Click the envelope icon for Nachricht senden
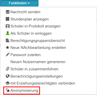The height and width of the screenshot is (95, 97). tap(7, 12)
